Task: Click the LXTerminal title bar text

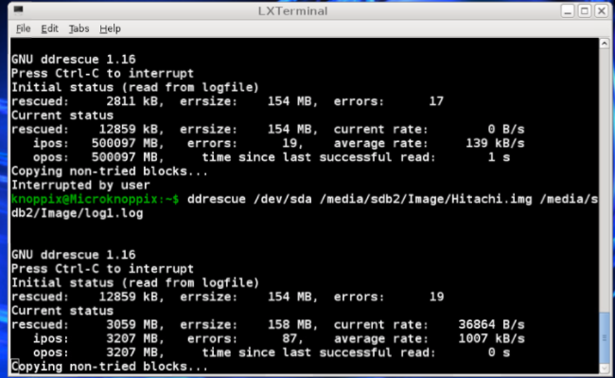Action: (x=292, y=11)
